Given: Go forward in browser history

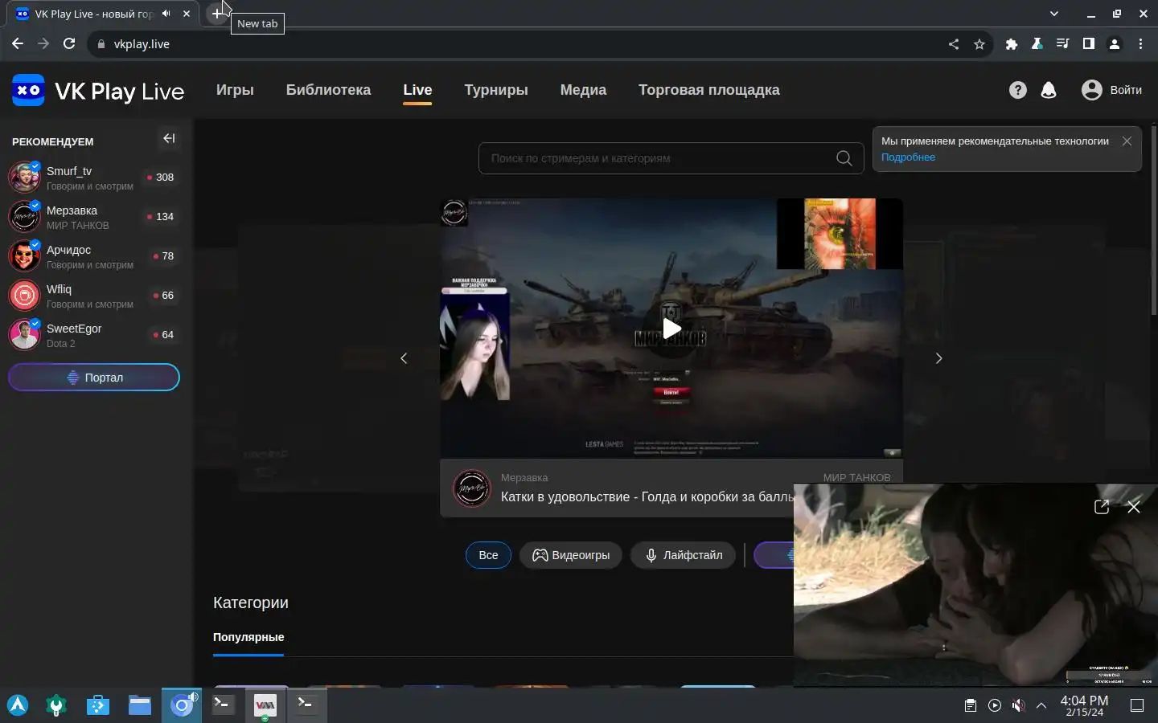Looking at the screenshot, I should coord(43,44).
